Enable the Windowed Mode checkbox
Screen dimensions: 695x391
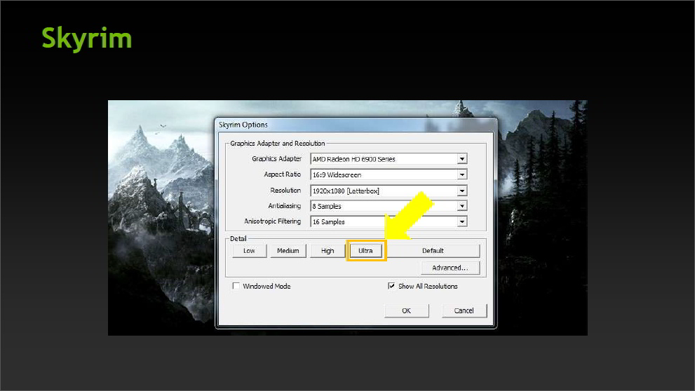click(236, 286)
